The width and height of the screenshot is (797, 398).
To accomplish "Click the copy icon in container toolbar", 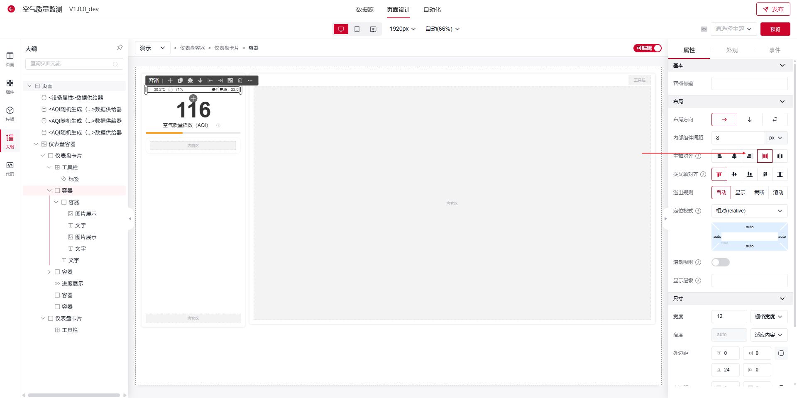I will click(x=180, y=81).
